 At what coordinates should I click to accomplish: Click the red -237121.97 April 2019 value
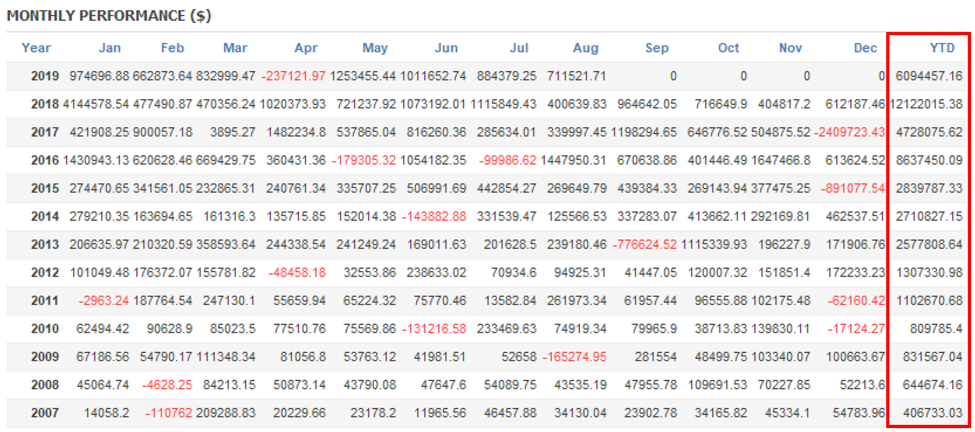point(293,76)
